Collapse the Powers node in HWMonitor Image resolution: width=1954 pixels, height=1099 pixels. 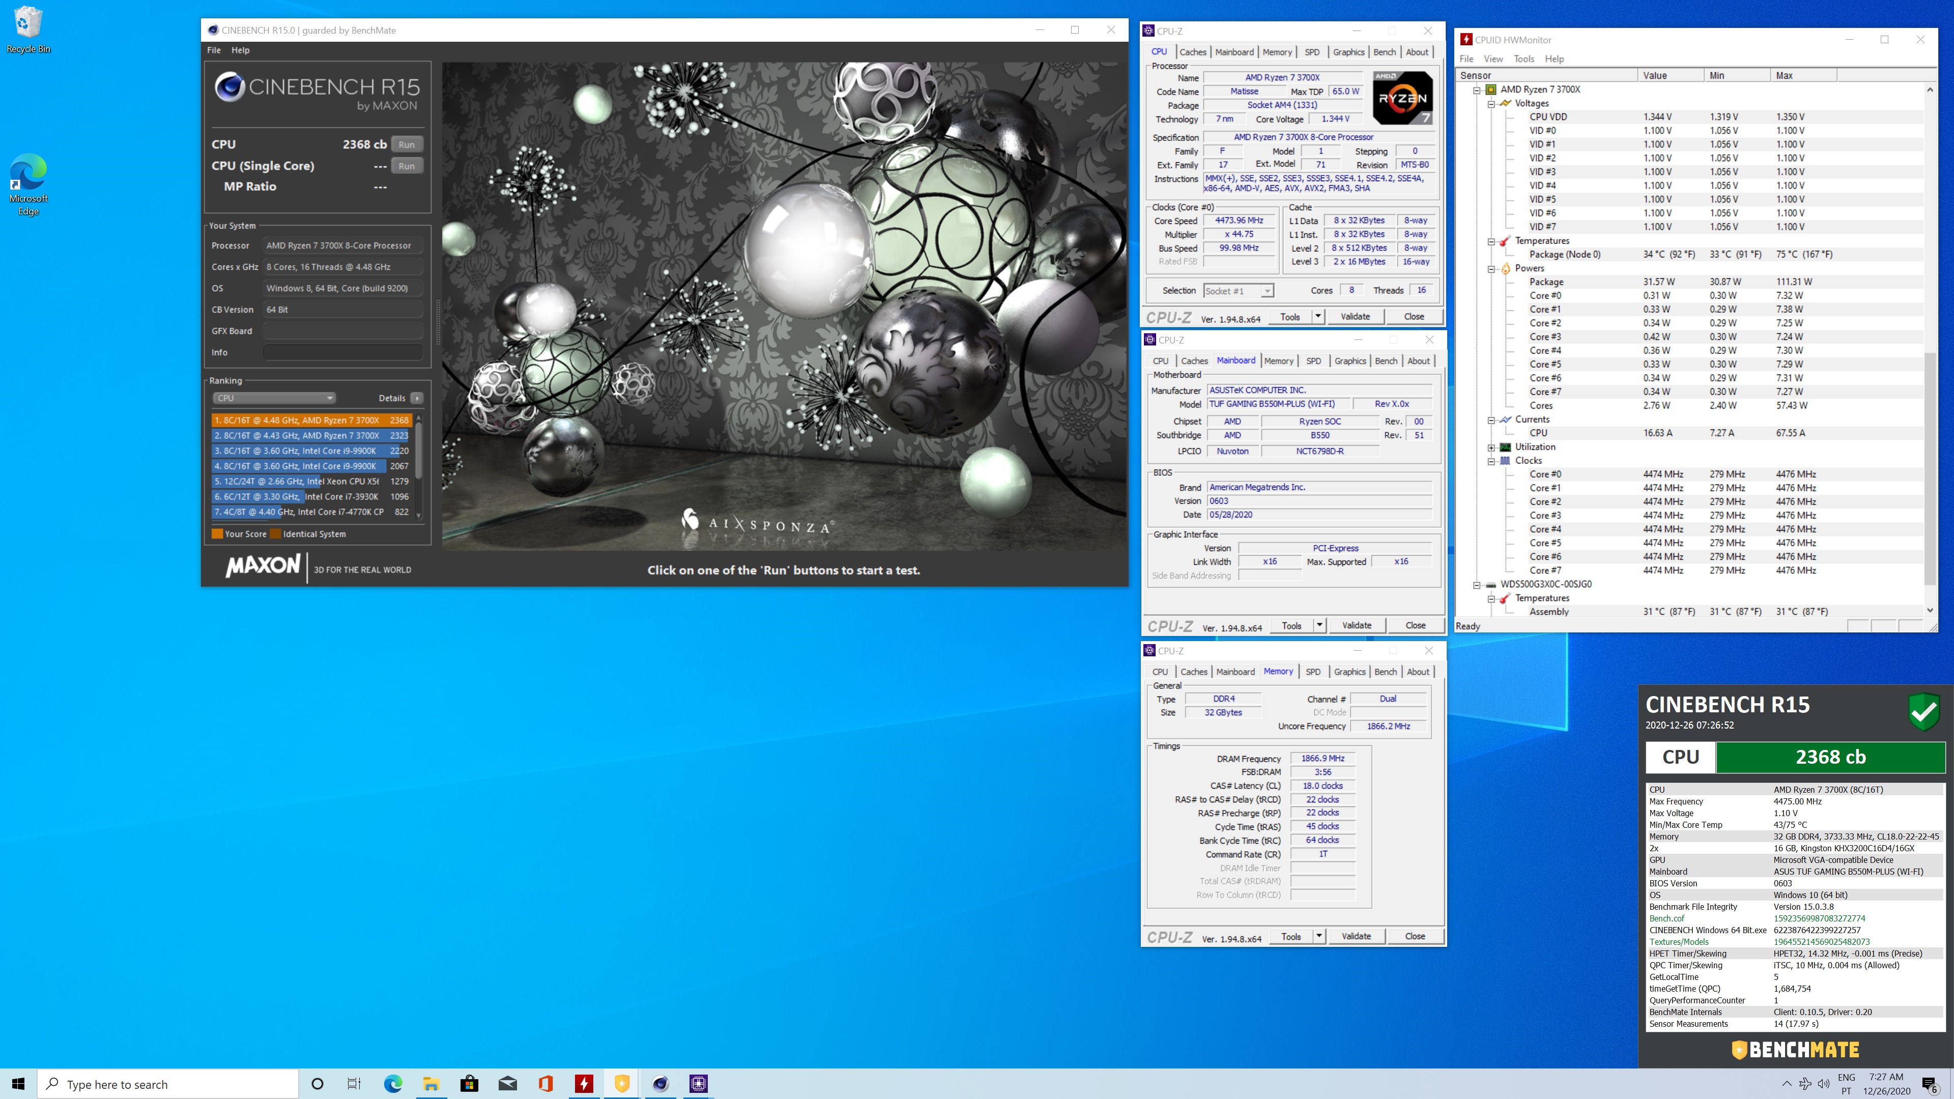[1490, 269]
